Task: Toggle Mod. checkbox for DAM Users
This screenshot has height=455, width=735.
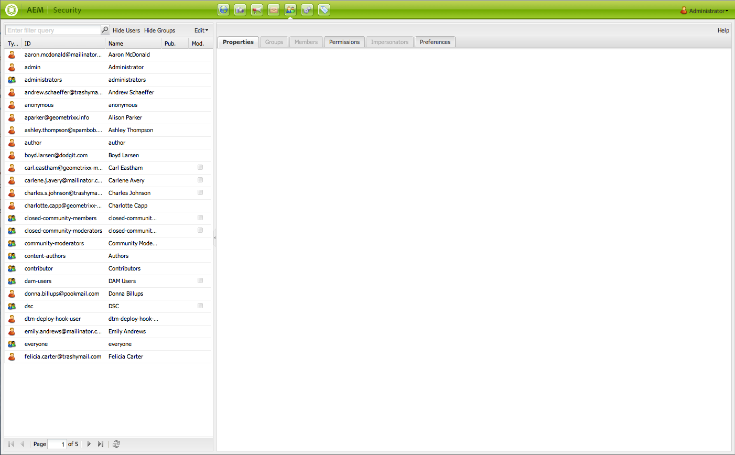Action: [200, 280]
